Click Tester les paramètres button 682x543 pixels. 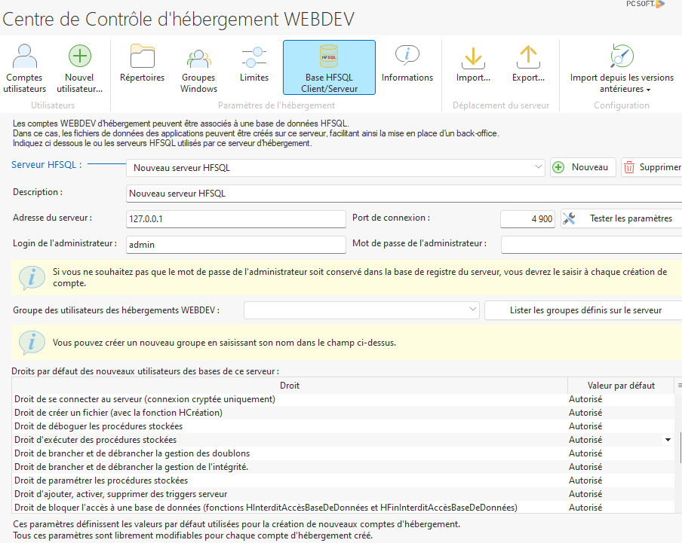(622, 218)
